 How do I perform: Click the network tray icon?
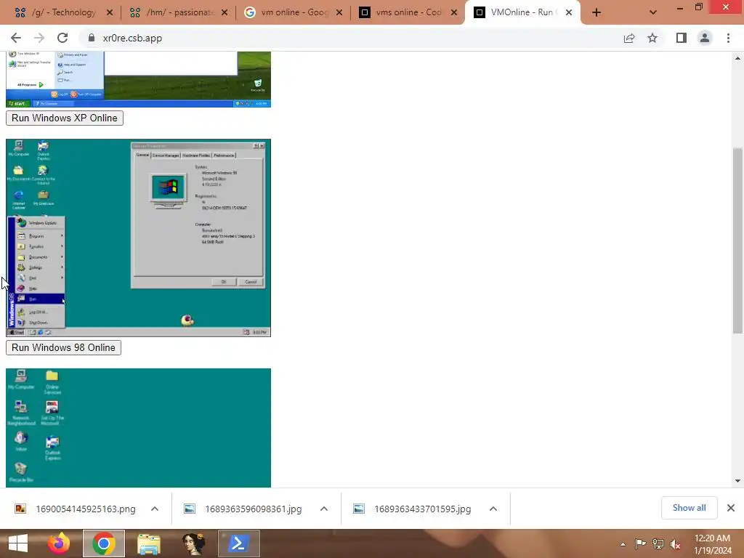[x=658, y=543]
